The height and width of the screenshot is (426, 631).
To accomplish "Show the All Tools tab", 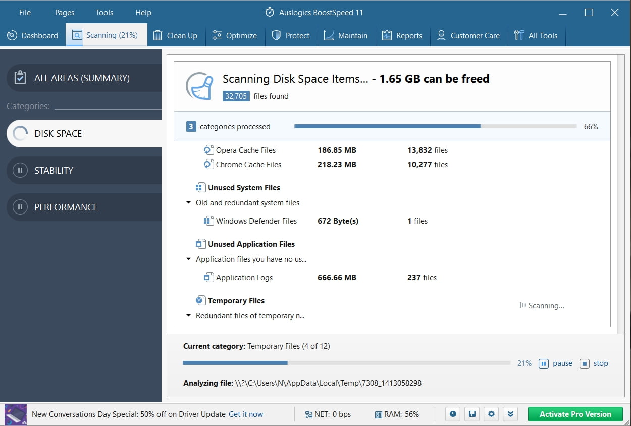I will [x=536, y=35].
